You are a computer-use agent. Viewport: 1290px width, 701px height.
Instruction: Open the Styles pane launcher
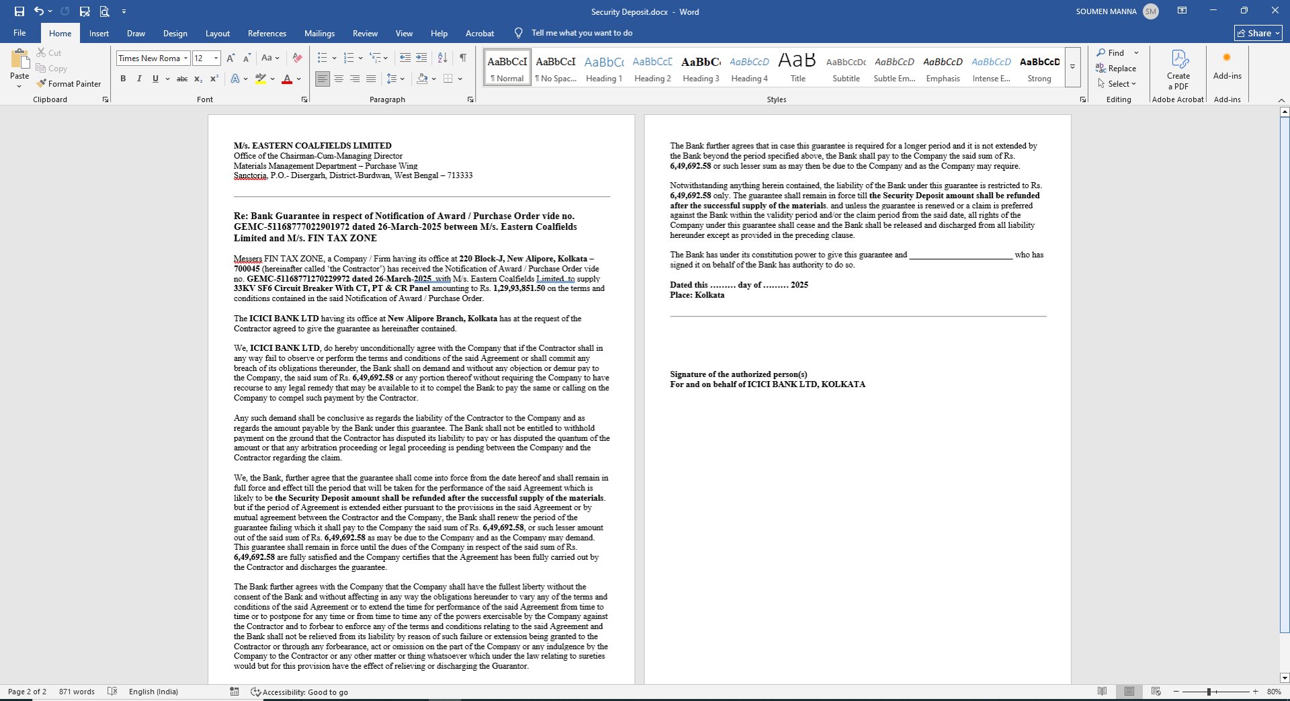[1083, 99]
